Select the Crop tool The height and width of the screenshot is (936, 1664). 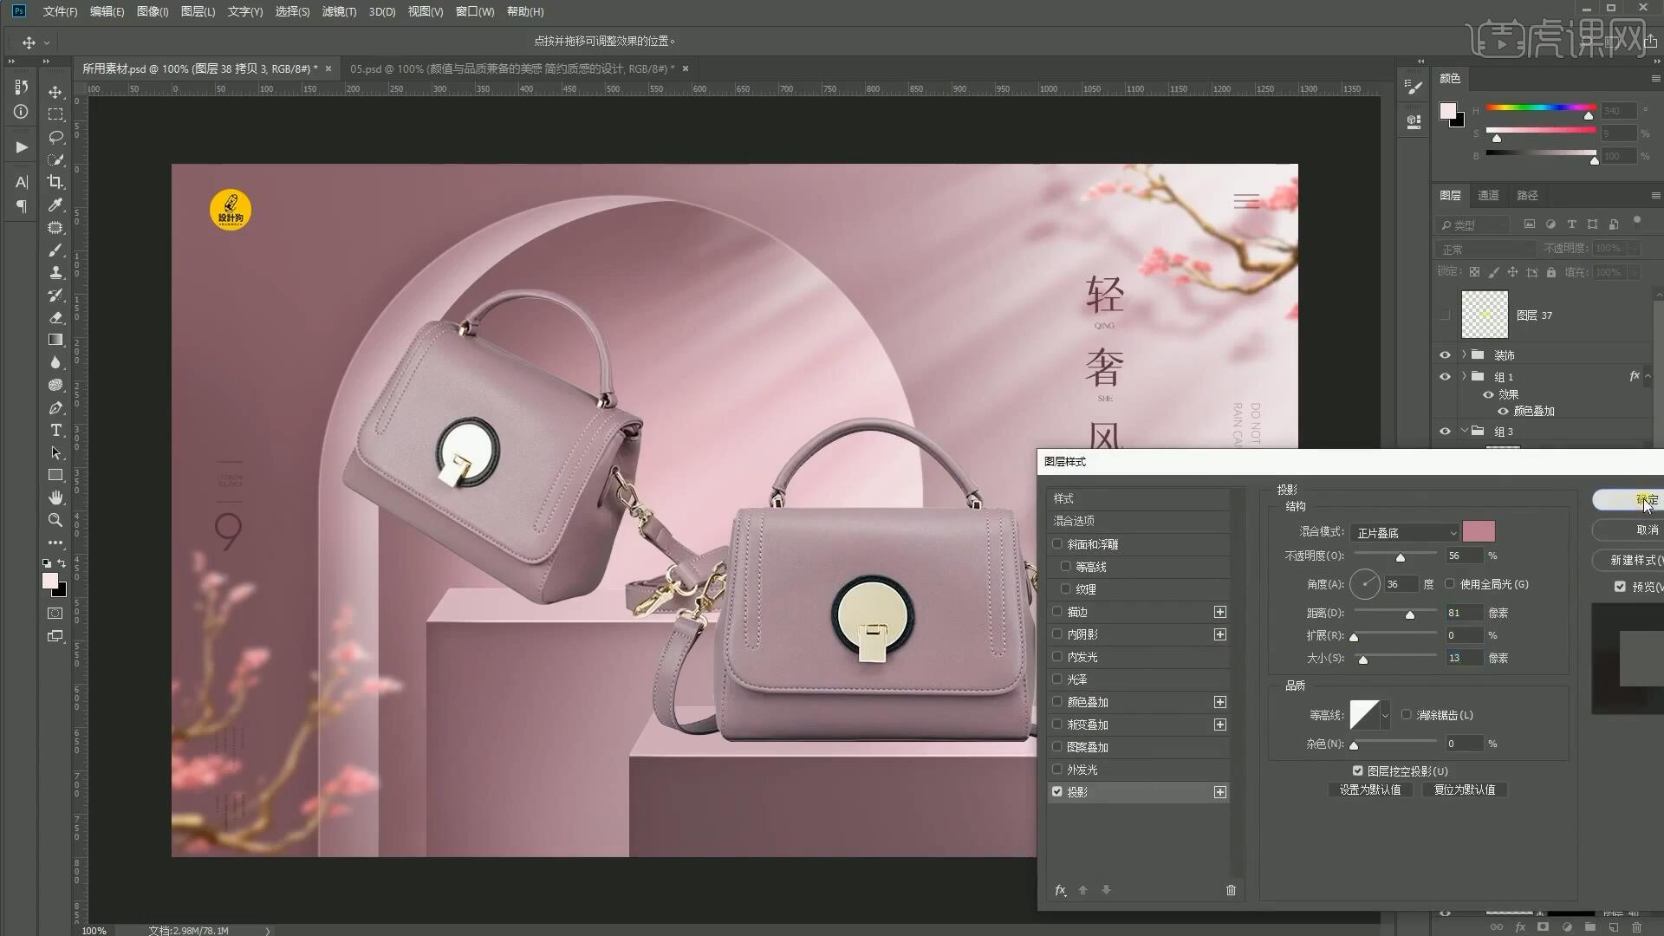pos(55,182)
